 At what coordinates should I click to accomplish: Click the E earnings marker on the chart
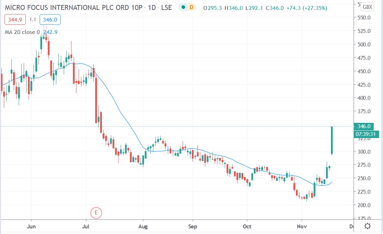click(x=96, y=213)
